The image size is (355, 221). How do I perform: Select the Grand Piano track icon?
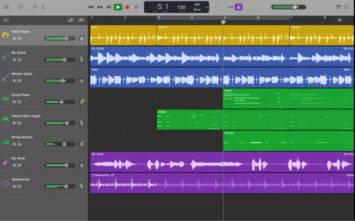click(x=5, y=99)
